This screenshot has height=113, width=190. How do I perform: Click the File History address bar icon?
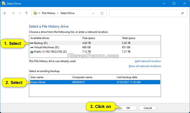35,13
